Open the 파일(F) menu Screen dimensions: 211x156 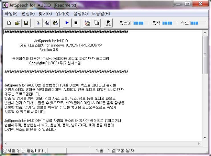point(11,13)
